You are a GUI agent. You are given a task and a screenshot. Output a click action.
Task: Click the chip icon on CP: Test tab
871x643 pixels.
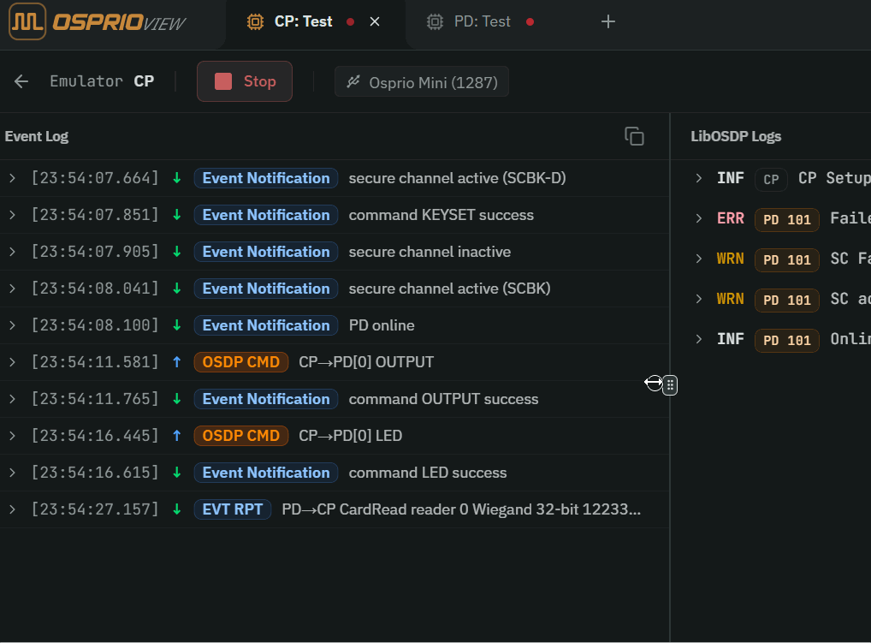pyautogui.click(x=255, y=21)
